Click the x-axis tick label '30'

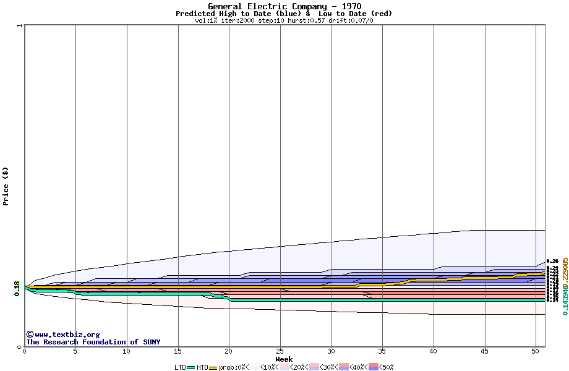coord(331,351)
